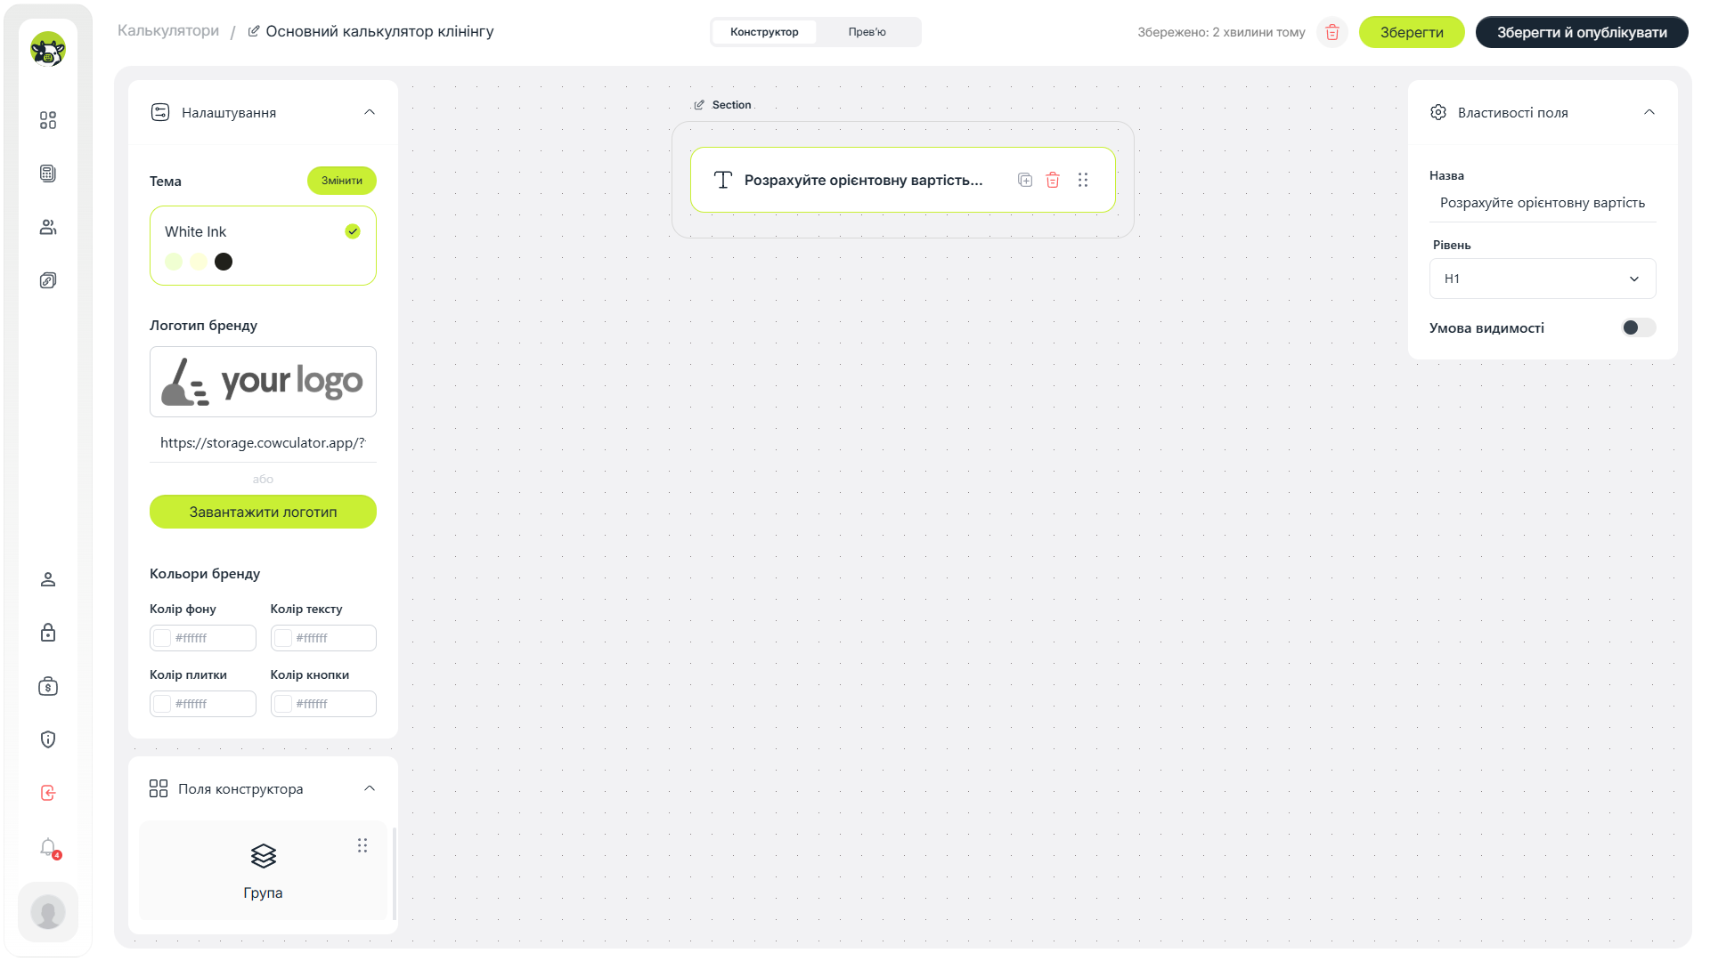Click the Група layers icon
The height and width of the screenshot is (961, 1710).
click(x=264, y=856)
